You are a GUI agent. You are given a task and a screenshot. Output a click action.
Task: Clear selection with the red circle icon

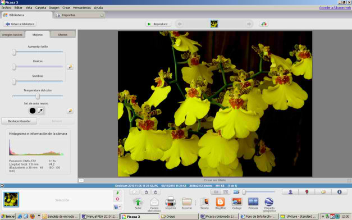(x=117, y=199)
